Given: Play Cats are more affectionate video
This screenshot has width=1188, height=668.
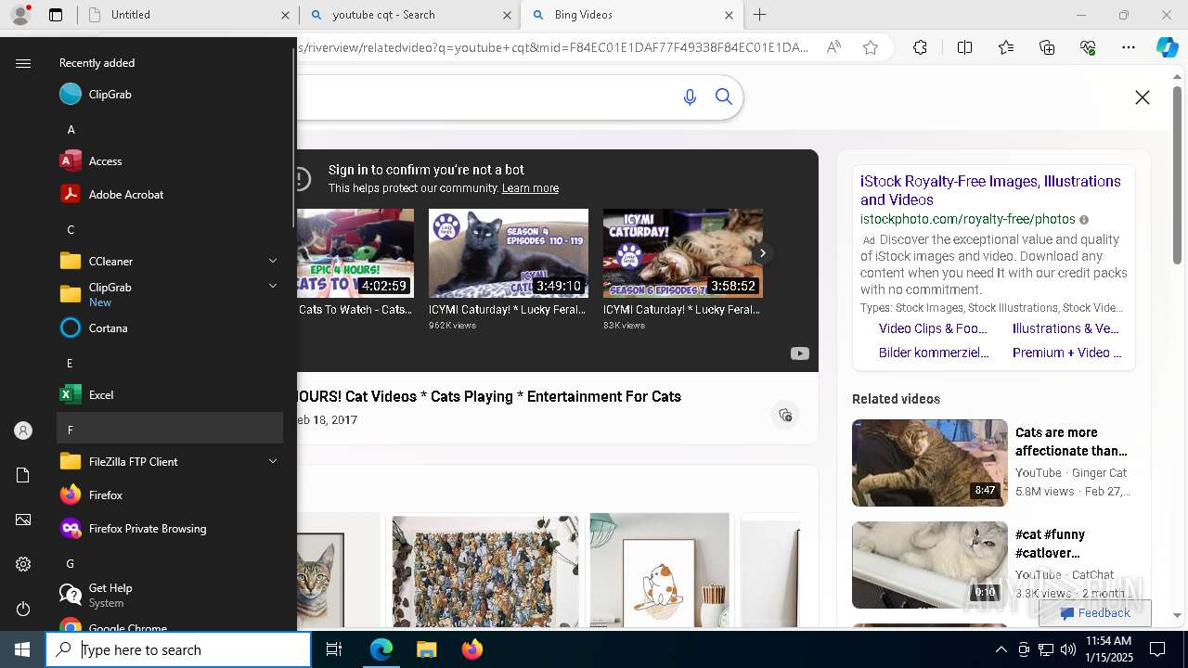Looking at the screenshot, I should [929, 462].
